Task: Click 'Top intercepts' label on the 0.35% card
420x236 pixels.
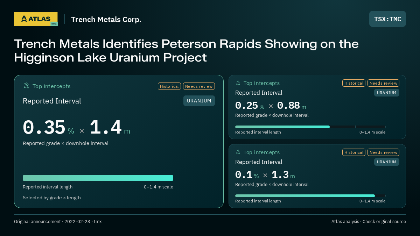Action: coord(51,86)
